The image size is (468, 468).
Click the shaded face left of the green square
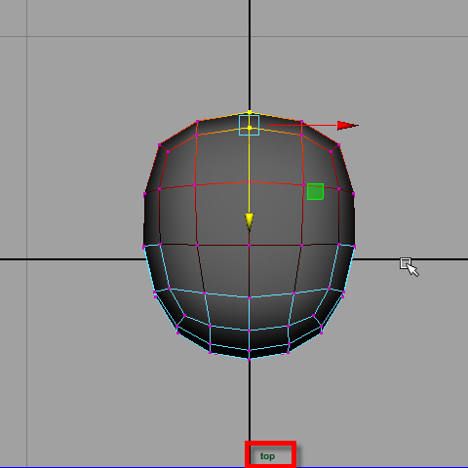(x=276, y=214)
